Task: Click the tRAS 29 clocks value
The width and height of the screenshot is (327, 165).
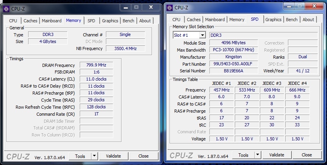Action: tap(96, 100)
